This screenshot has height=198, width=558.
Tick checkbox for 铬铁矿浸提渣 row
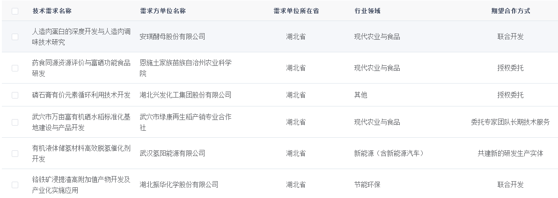click(15, 184)
